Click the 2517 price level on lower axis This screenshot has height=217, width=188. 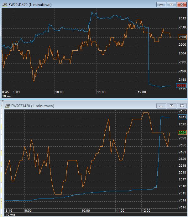click(x=182, y=179)
